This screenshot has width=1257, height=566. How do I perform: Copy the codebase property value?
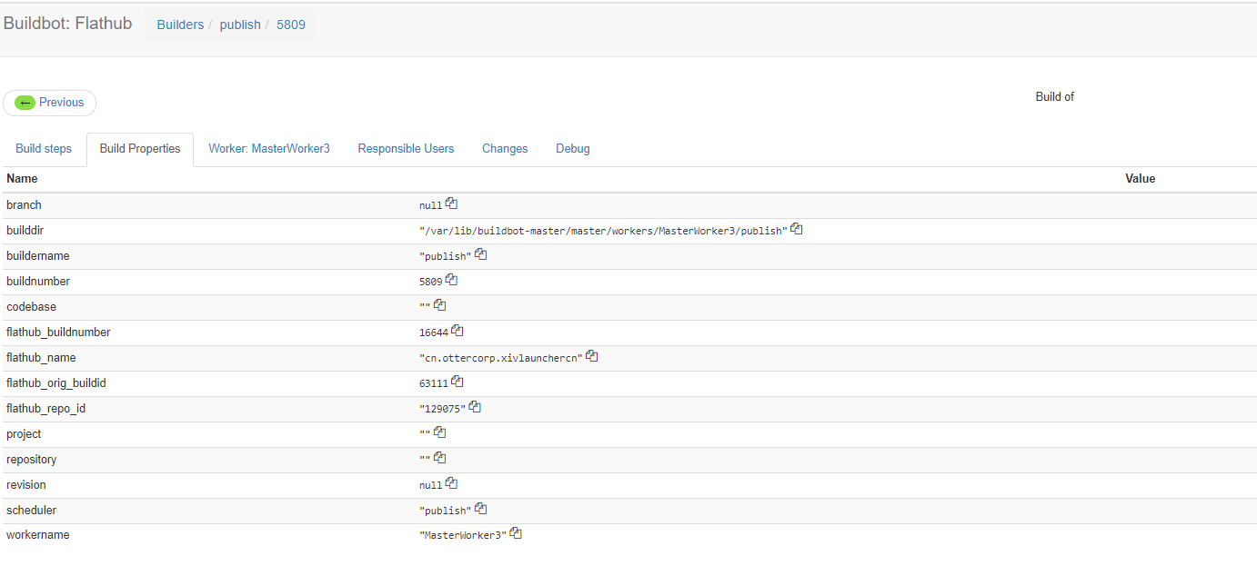440,304
